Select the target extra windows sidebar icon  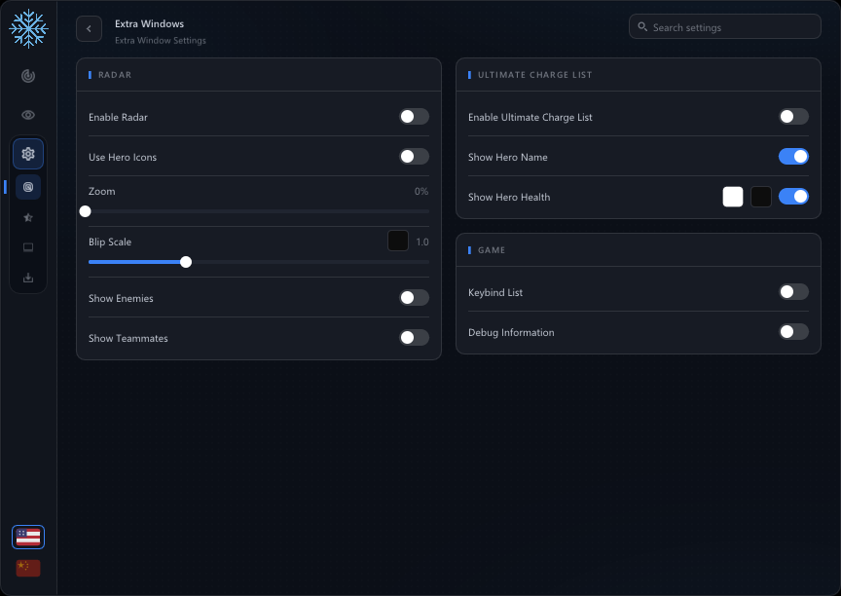click(x=28, y=187)
